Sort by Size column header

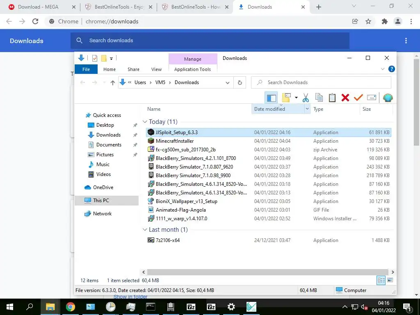tap(366, 109)
